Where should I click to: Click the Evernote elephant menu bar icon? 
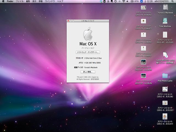click(x=112, y=1)
